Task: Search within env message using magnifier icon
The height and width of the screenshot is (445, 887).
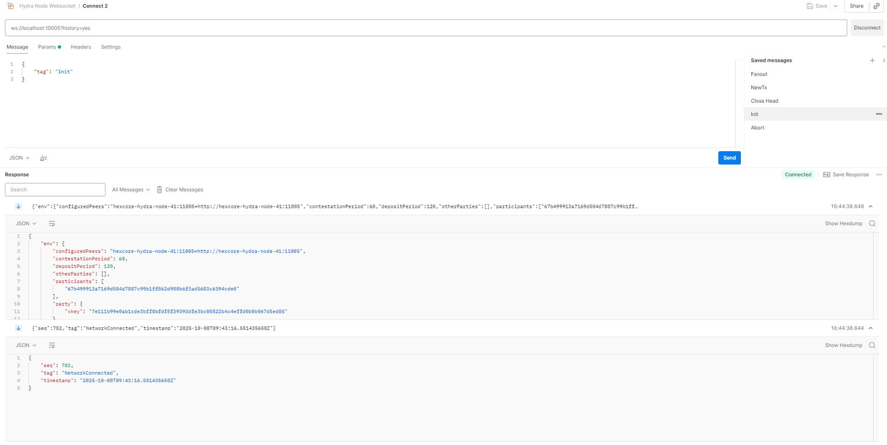Action: tap(872, 223)
